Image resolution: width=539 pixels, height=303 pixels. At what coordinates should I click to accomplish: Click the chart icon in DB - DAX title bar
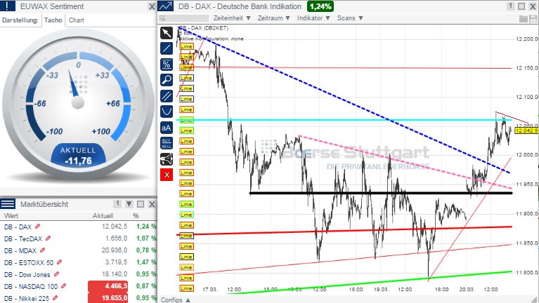tap(166, 6)
